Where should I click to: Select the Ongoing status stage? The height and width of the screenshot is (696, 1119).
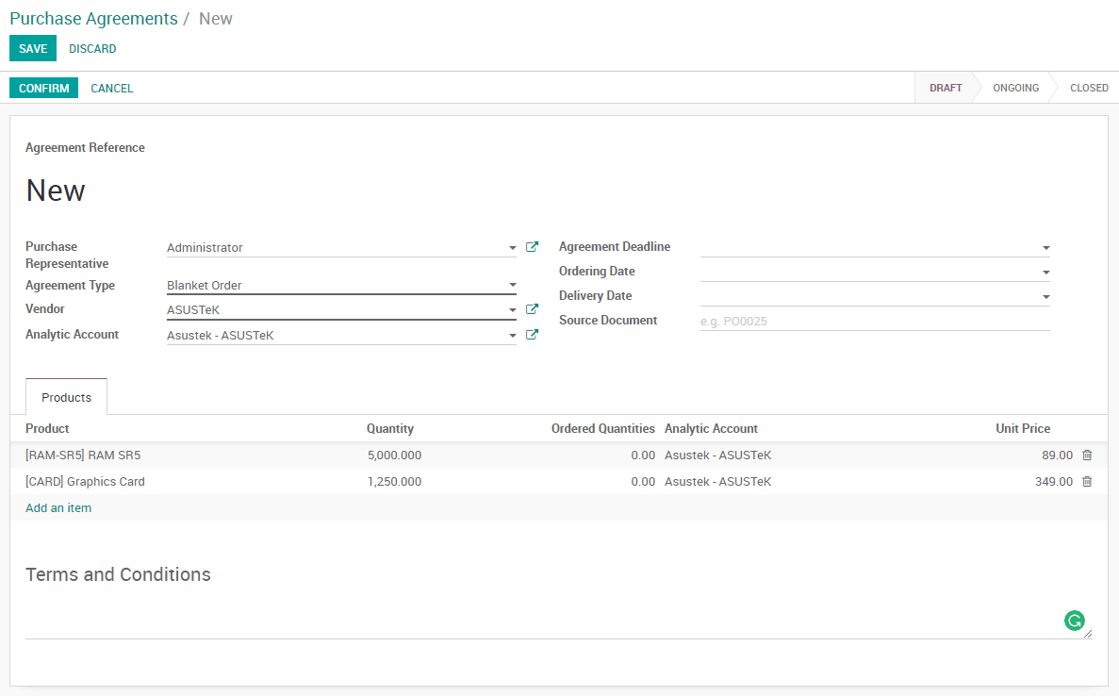point(1015,88)
